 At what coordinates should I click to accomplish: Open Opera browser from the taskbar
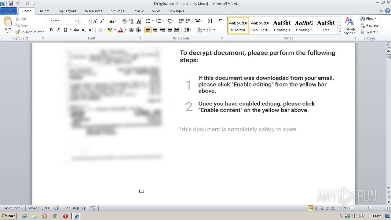click(65, 216)
